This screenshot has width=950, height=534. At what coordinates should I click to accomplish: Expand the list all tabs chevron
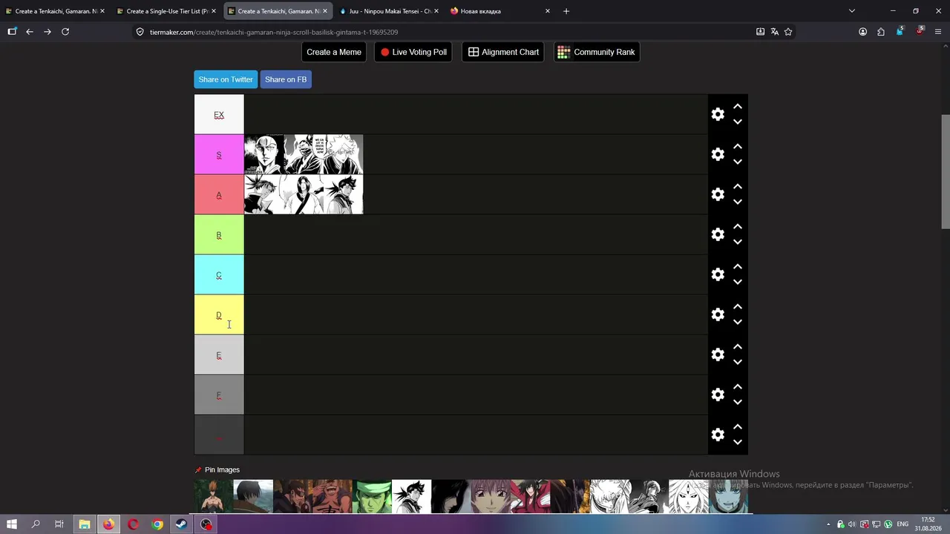pos(852,11)
